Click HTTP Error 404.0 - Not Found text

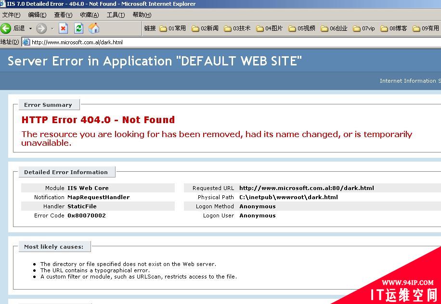click(x=98, y=120)
